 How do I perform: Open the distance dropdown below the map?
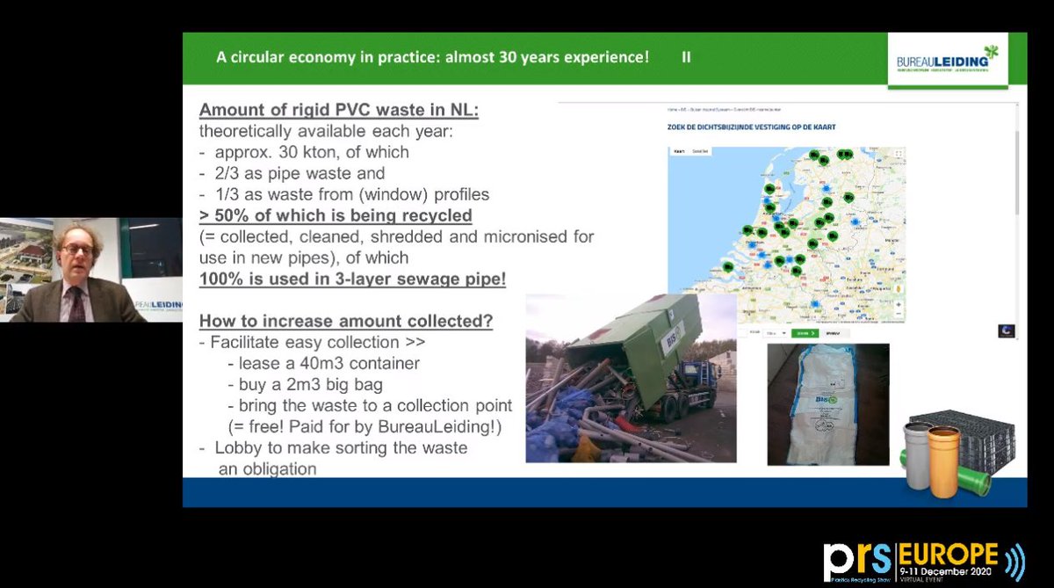point(776,333)
